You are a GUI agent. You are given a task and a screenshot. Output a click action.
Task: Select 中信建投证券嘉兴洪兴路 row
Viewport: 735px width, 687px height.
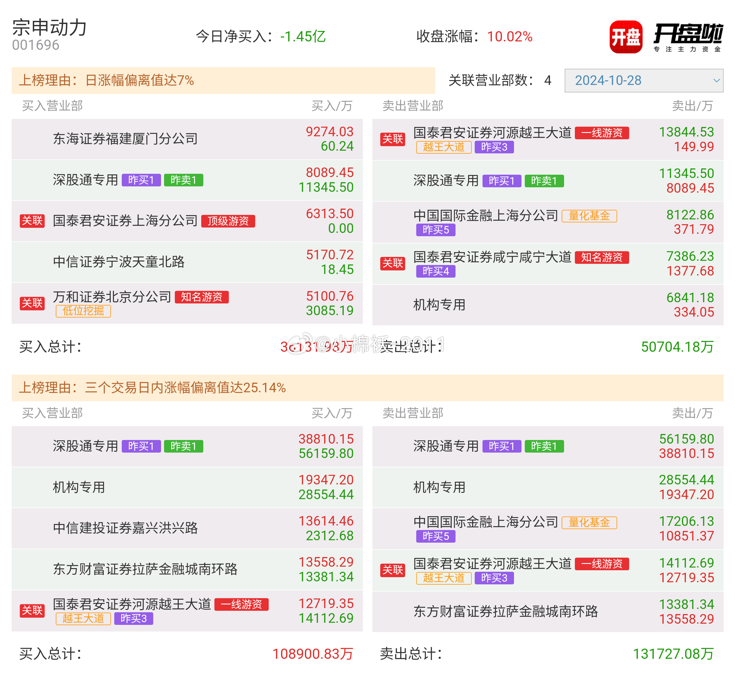[187, 528]
